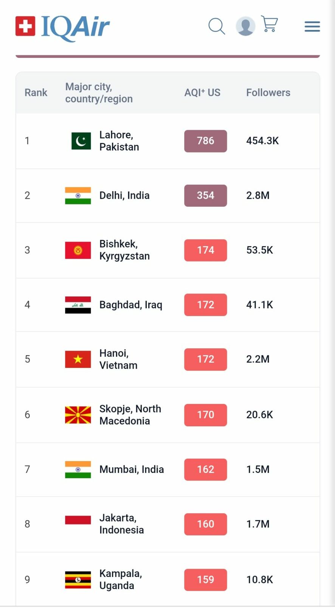335x608 pixels.
Task: Open Jakarta, Indonesia city link
Action: [x=121, y=524]
